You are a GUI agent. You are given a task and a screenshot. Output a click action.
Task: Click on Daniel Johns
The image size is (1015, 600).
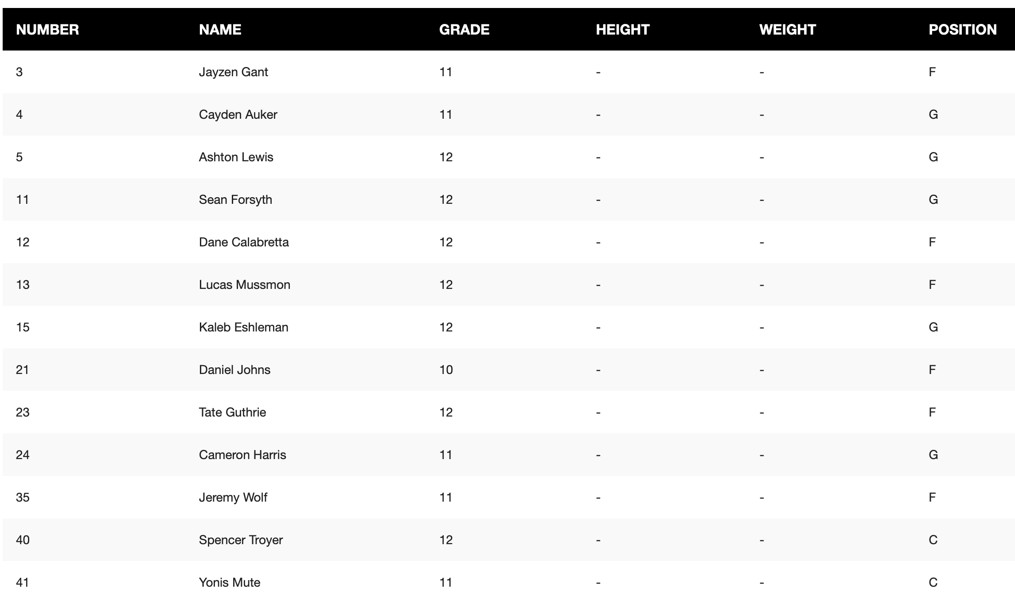[x=234, y=370]
